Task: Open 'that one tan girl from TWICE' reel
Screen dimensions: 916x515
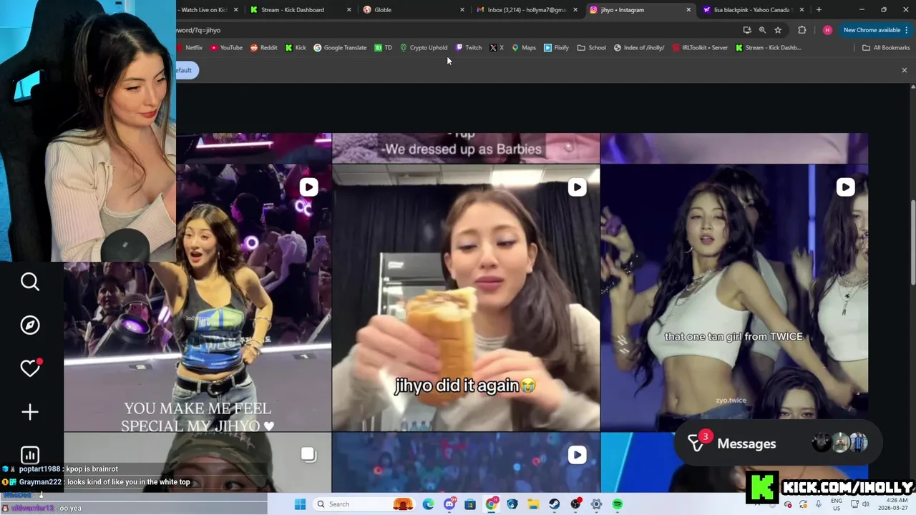Action: (734, 298)
